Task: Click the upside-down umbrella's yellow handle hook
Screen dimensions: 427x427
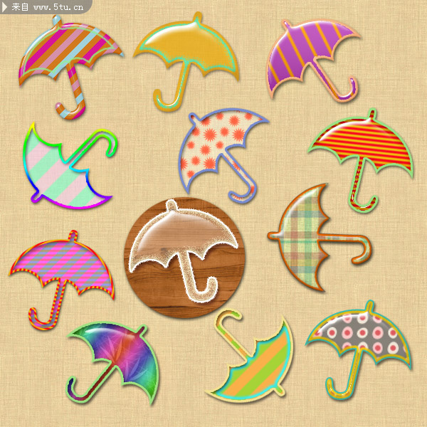Action: pos(226,318)
